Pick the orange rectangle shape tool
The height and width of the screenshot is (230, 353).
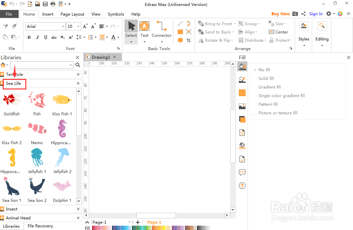pyautogui.click(x=180, y=32)
